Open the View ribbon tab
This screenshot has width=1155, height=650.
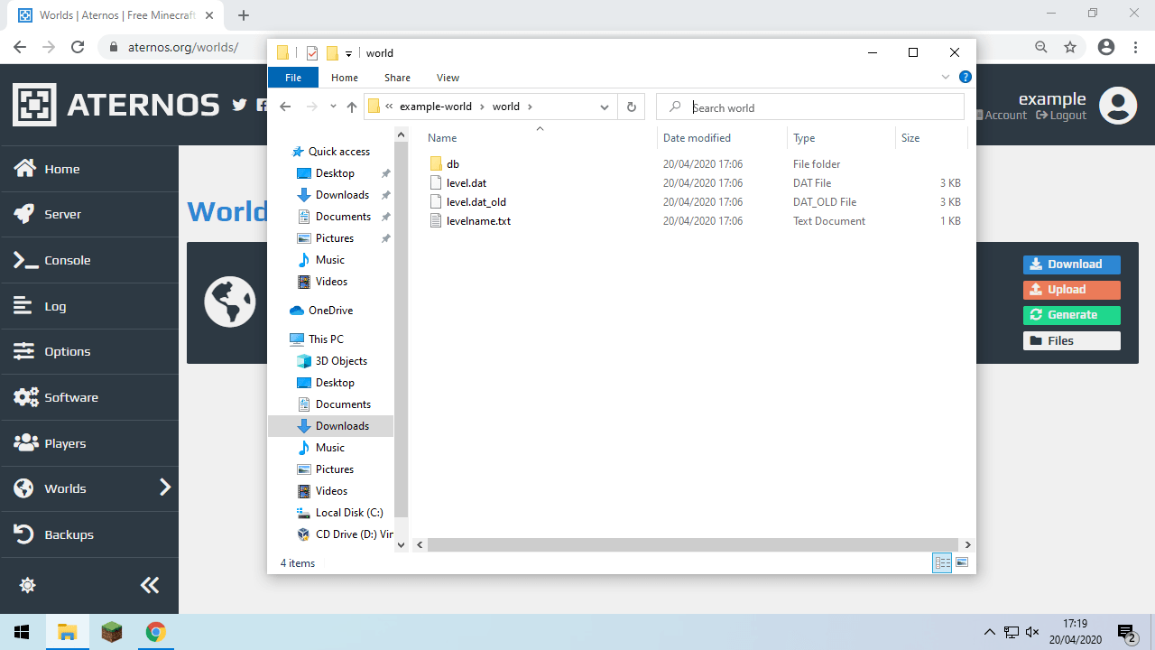click(448, 78)
